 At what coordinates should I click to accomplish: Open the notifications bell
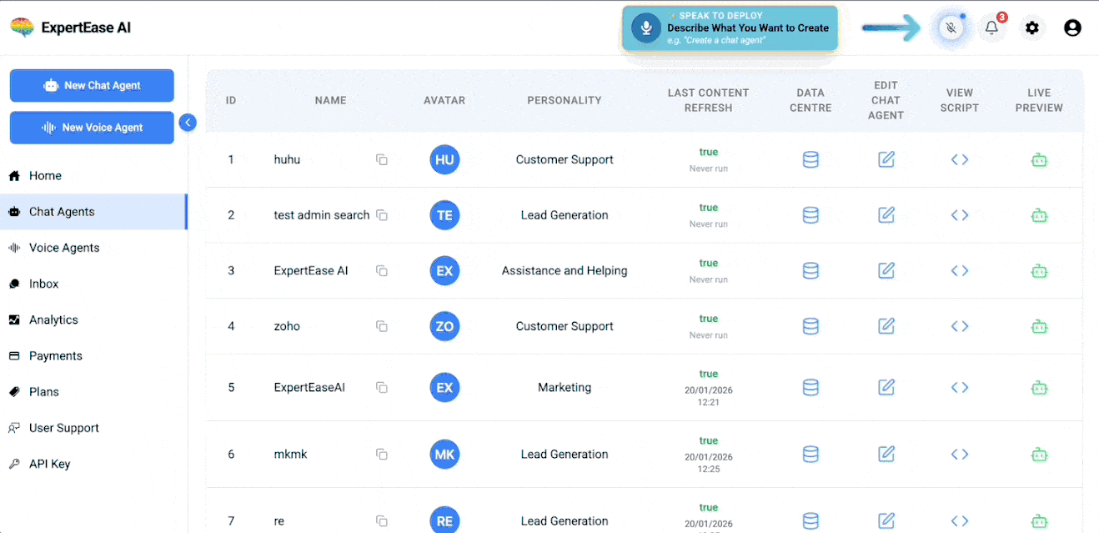[991, 28]
